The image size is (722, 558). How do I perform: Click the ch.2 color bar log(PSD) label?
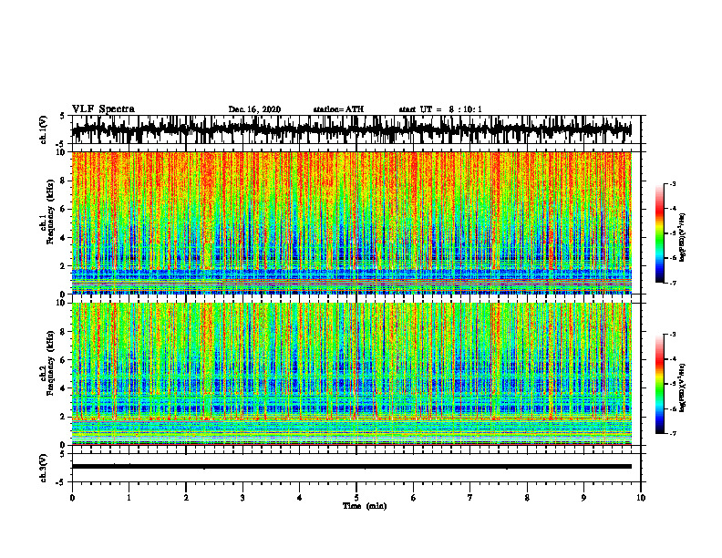tap(683, 387)
